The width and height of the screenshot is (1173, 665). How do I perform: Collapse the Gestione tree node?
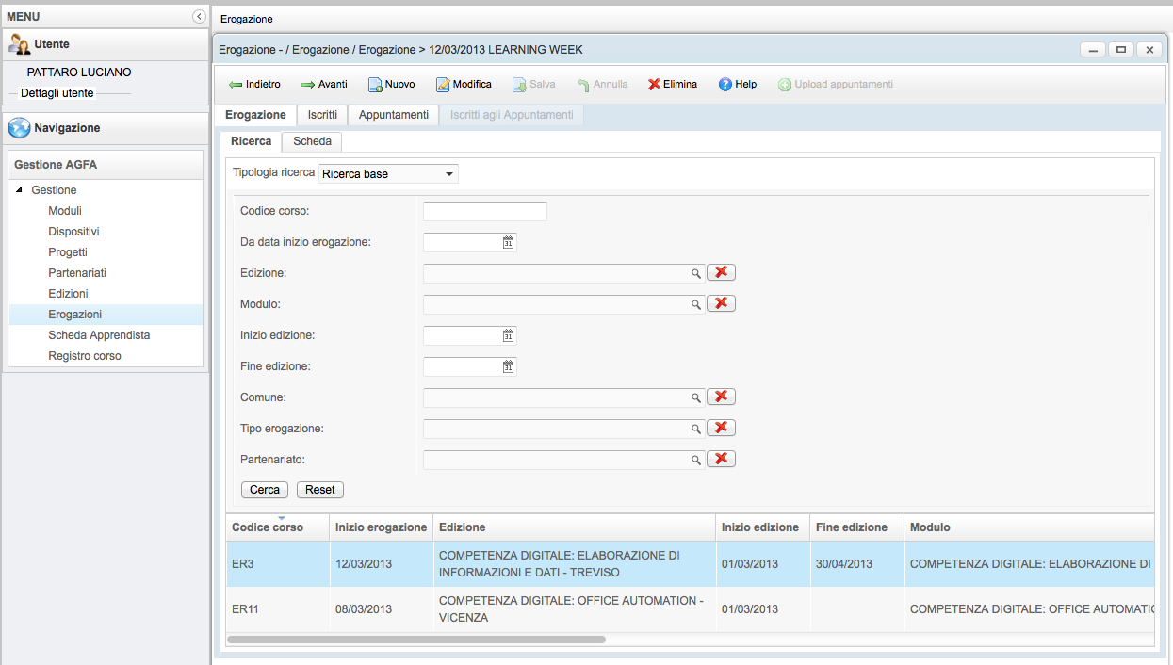tap(20, 190)
